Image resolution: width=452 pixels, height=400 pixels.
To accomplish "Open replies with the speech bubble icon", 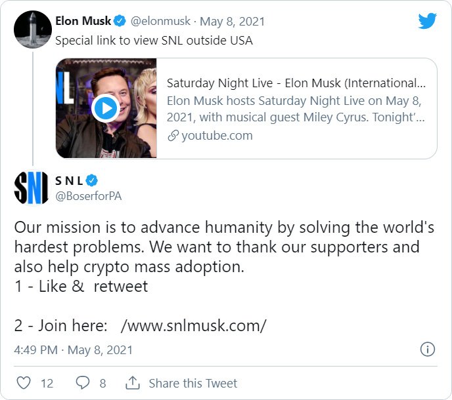I will [83, 383].
